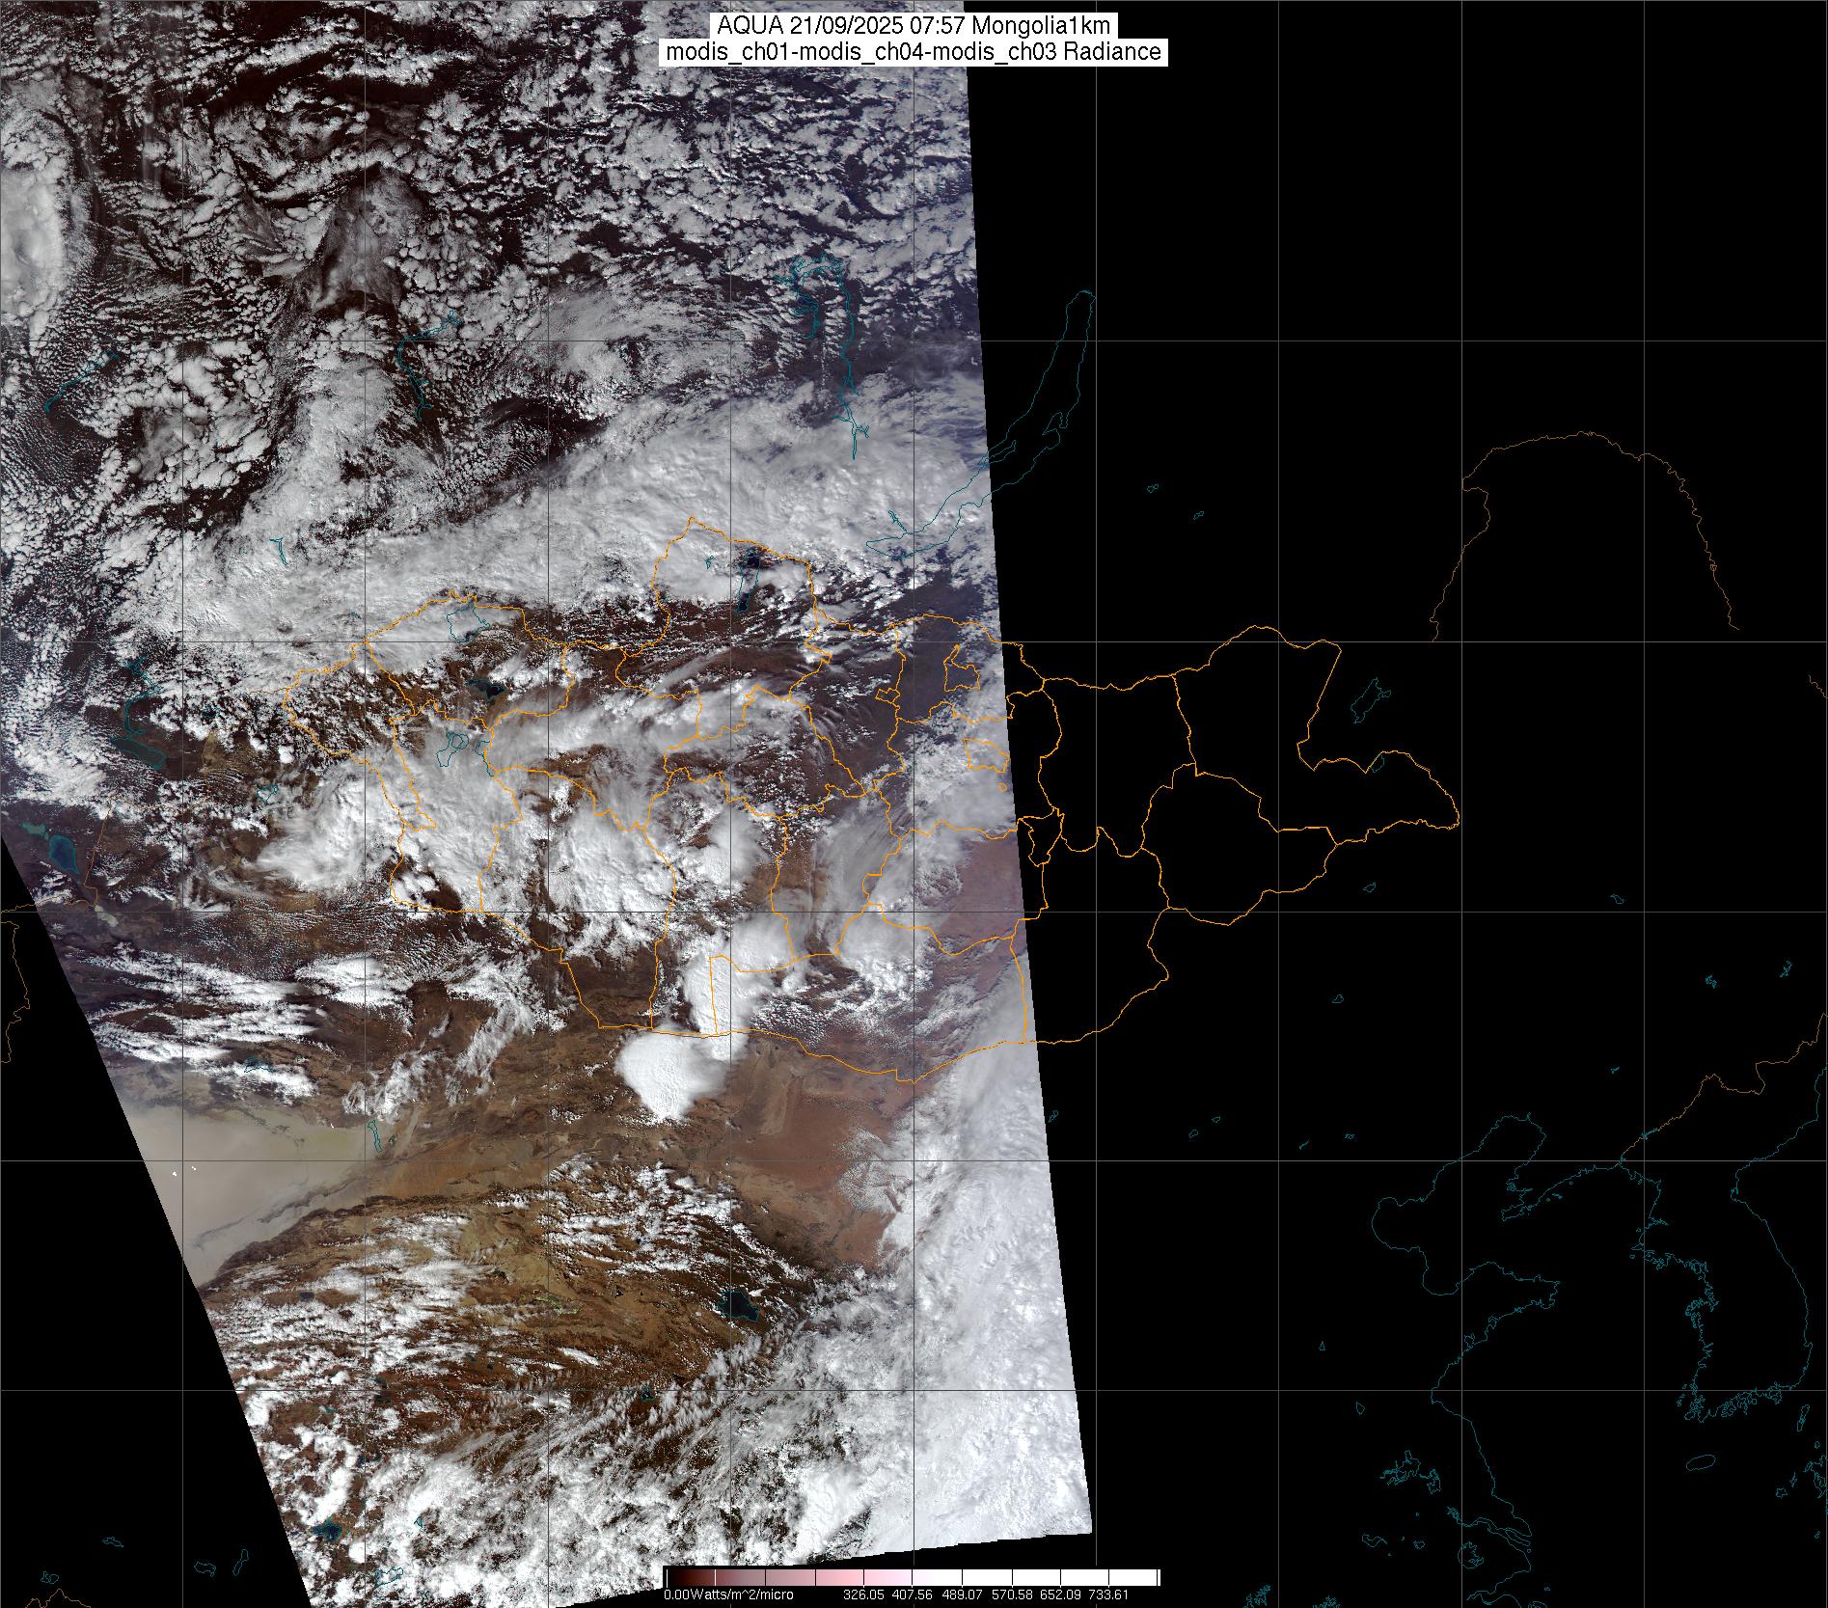Viewport: 1828px width, 1608px height.
Task: Click the modis_ch01-modis_ch04-modis_ch03 Radiance label
Action: (x=914, y=52)
